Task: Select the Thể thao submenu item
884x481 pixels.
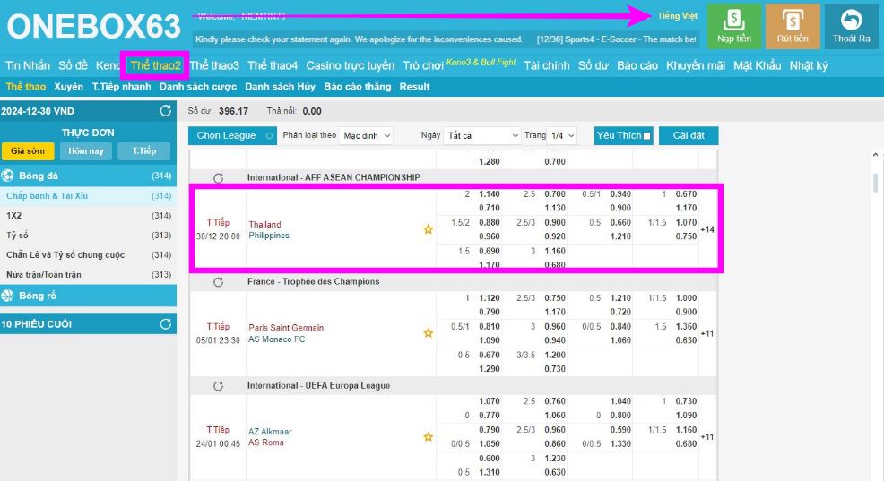Action: click(26, 86)
